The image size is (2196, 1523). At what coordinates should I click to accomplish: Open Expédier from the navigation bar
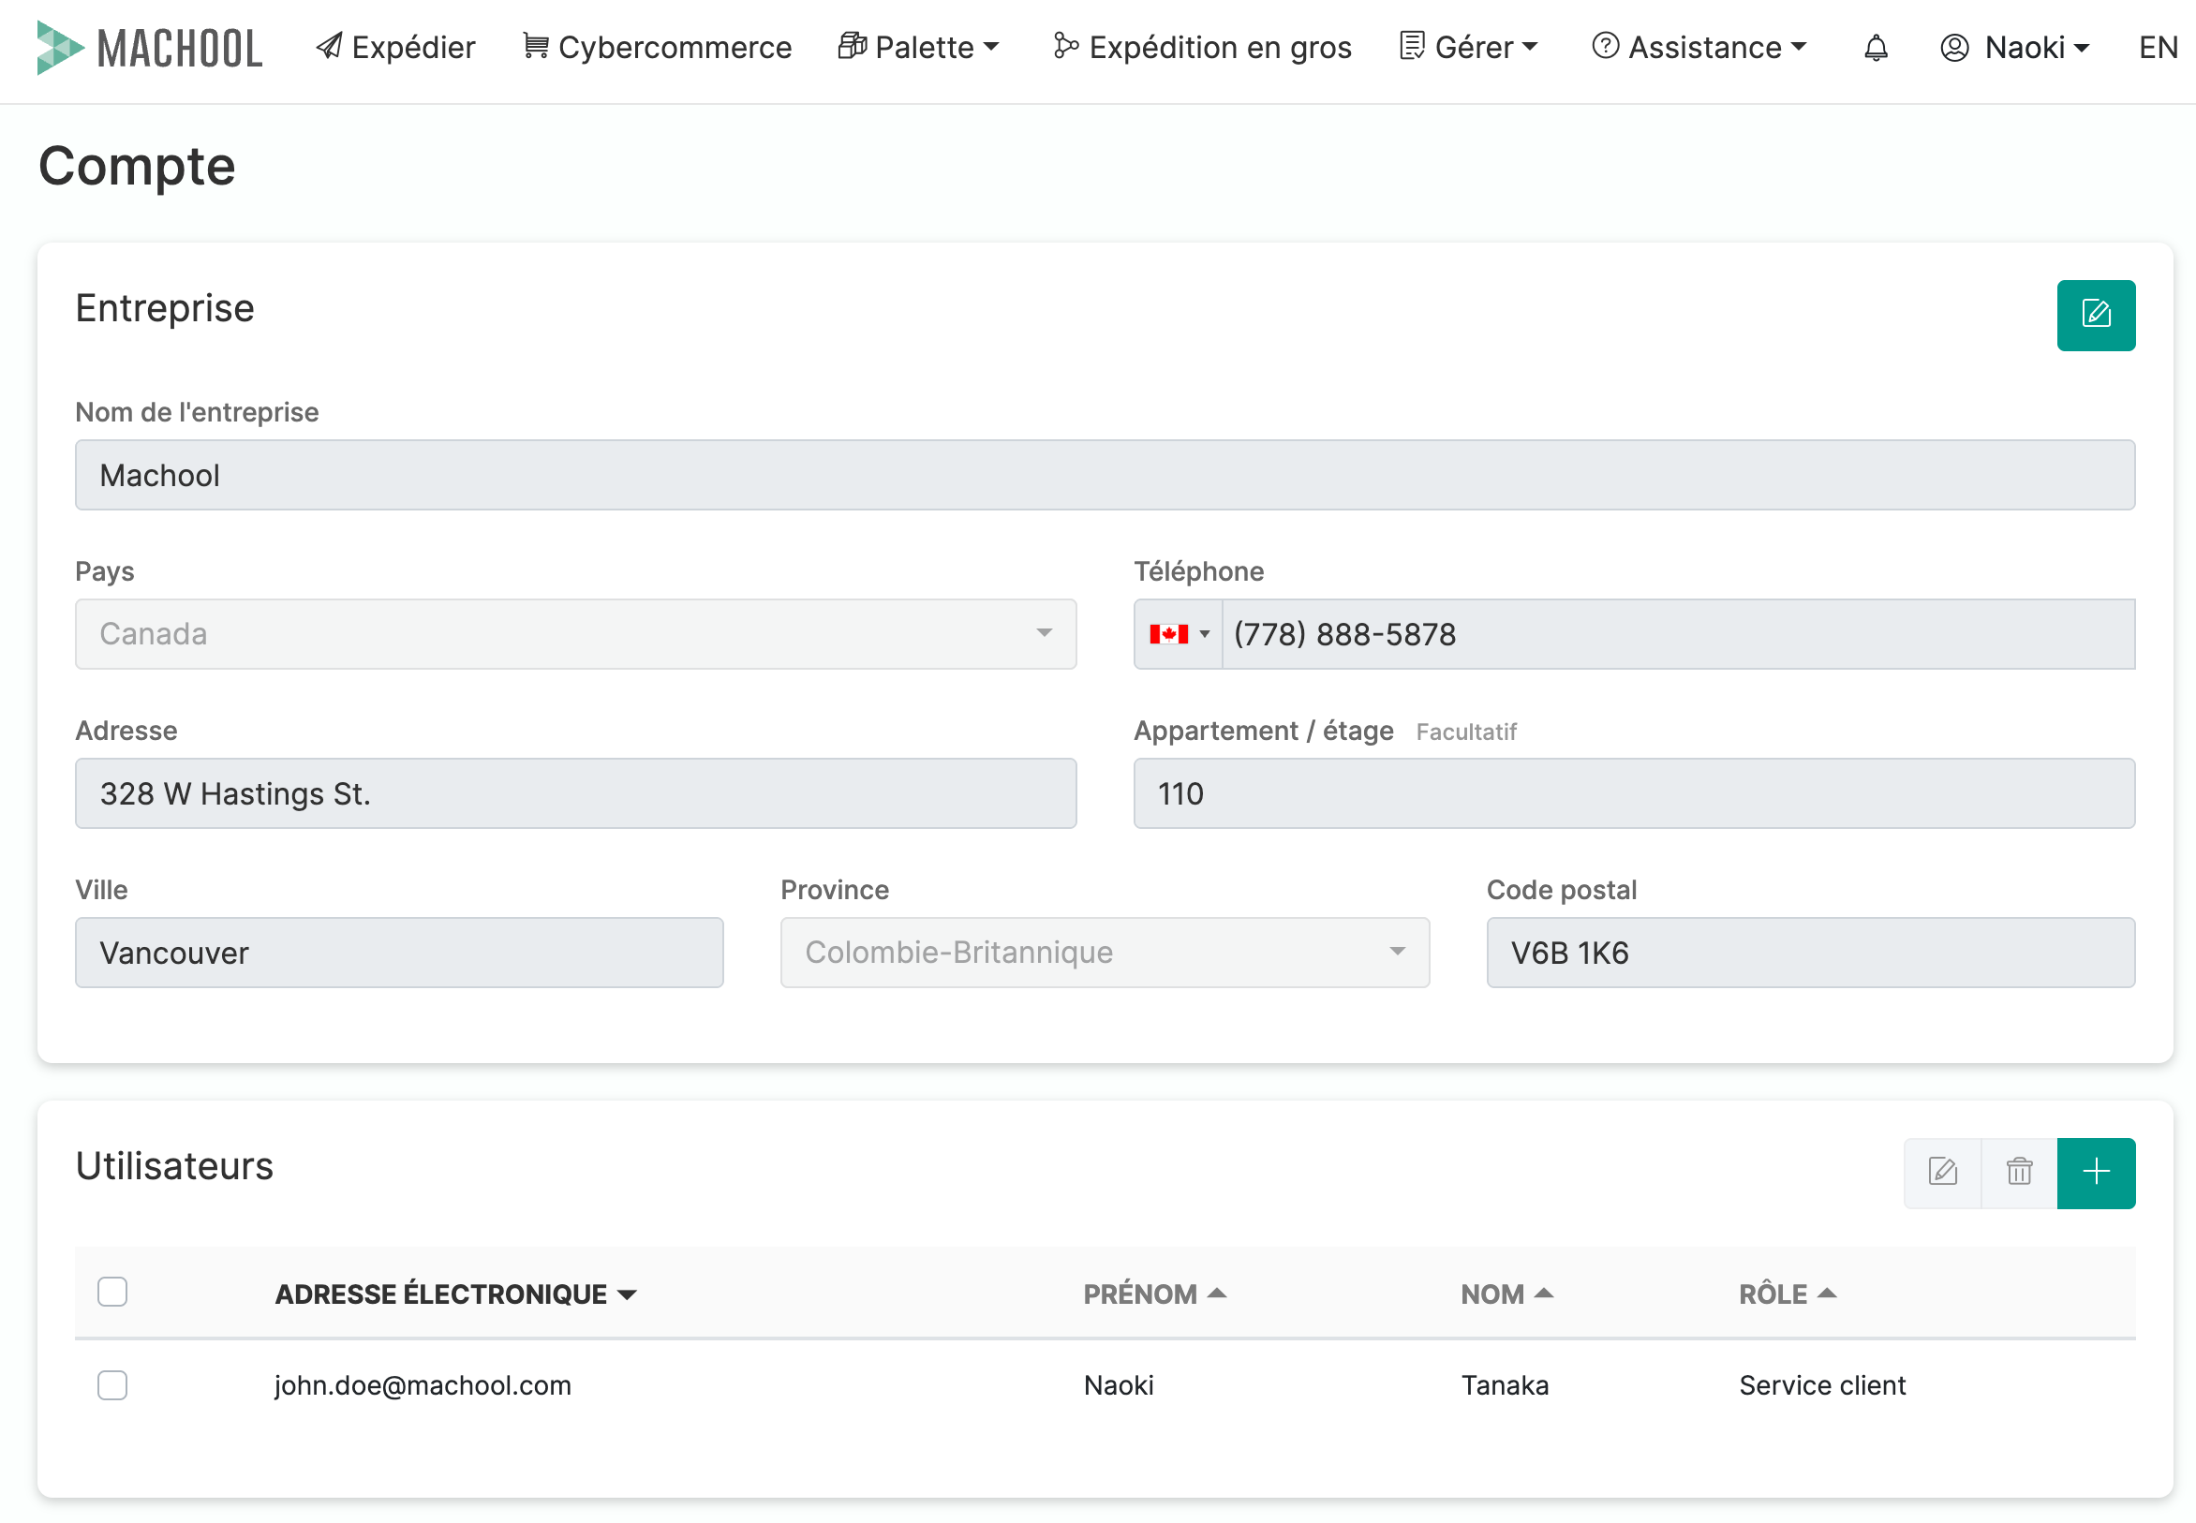395,48
